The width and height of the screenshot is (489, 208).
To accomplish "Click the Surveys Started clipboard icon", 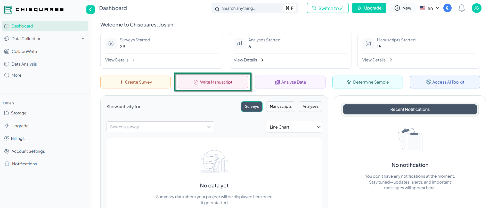I will click(x=111, y=44).
